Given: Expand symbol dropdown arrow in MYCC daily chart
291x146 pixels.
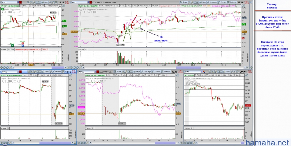Looking at the screenshot, I should click(18, 2).
